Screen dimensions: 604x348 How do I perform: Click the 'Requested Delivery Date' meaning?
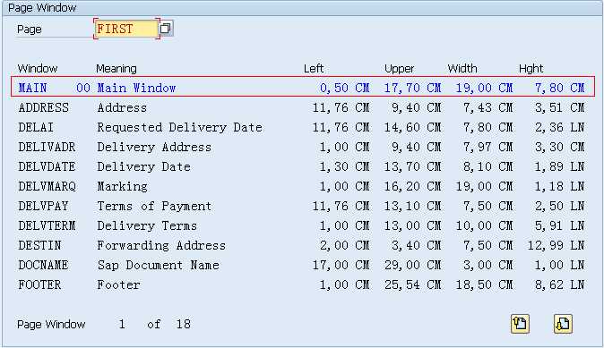pyautogui.click(x=179, y=127)
